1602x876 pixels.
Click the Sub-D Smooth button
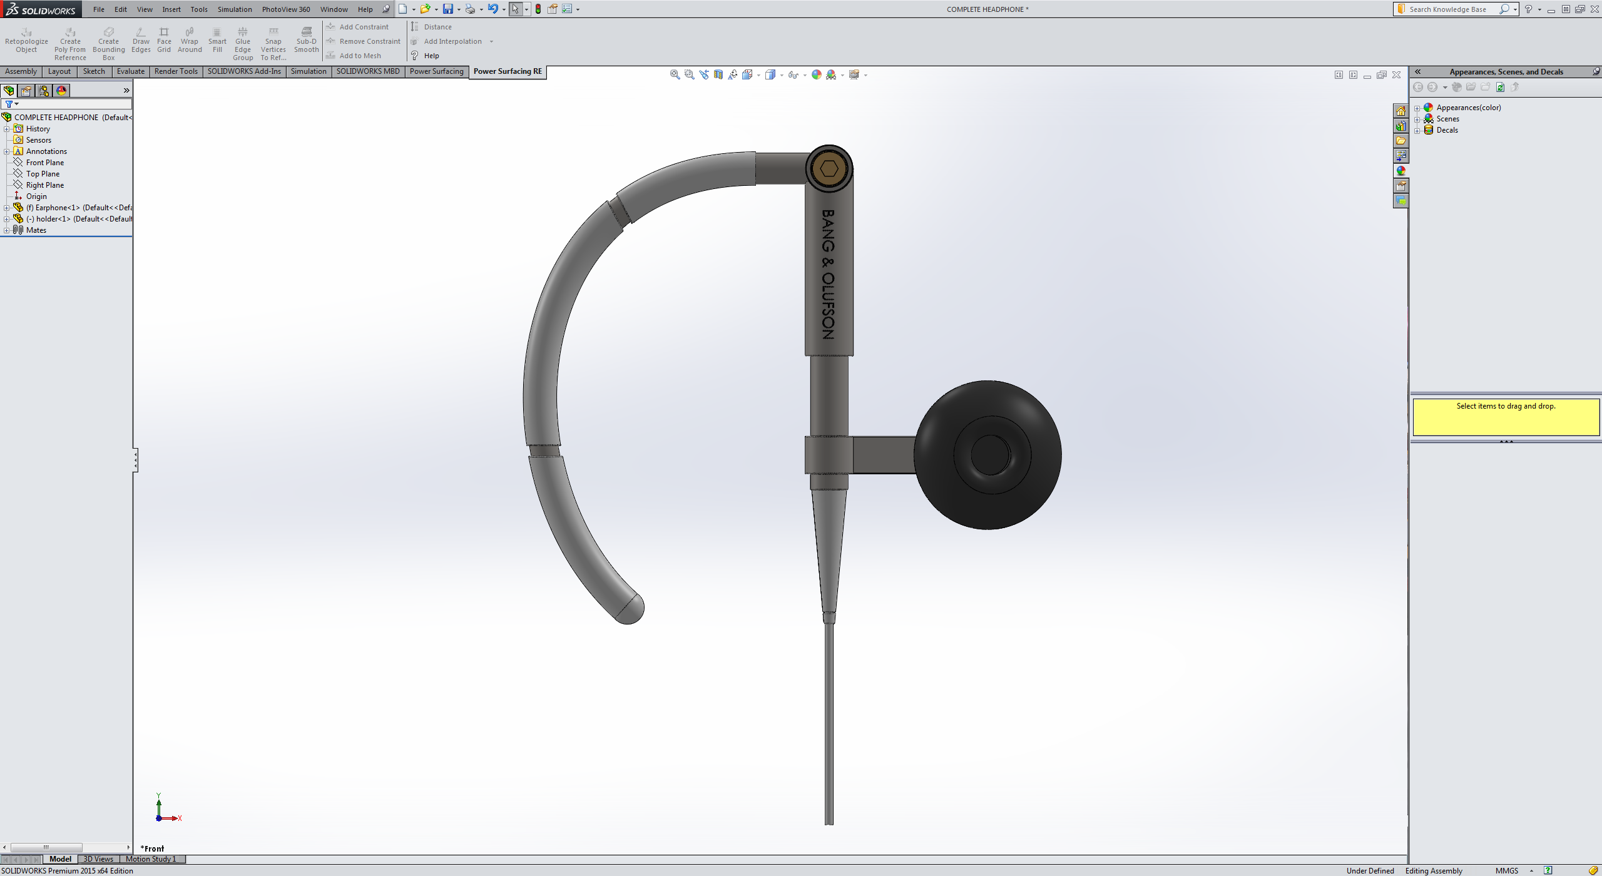pyautogui.click(x=307, y=40)
